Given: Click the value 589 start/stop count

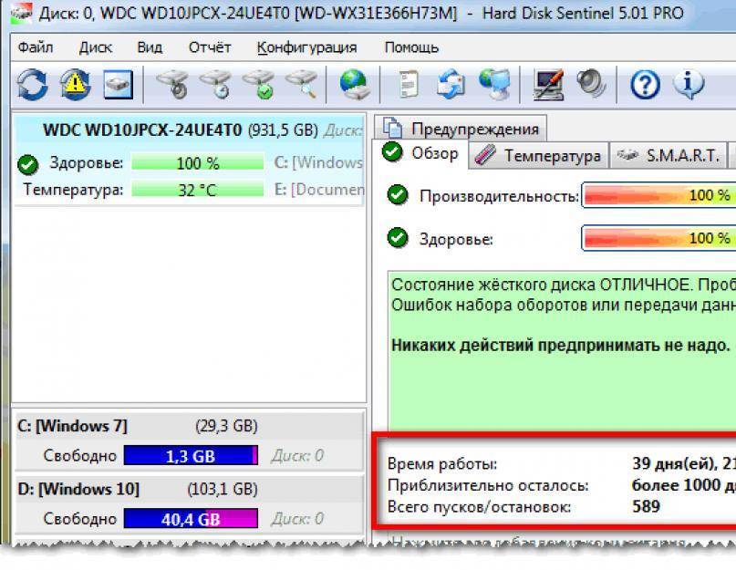Looking at the screenshot, I should click(646, 506).
